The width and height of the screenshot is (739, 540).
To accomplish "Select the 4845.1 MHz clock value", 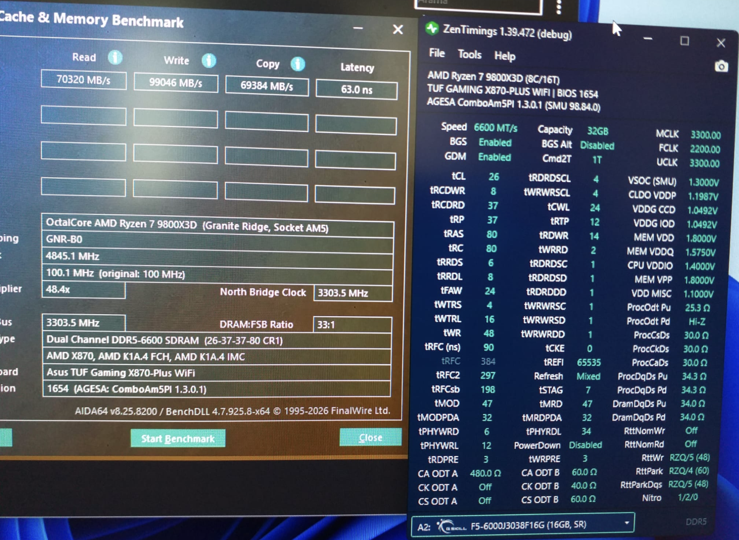I will pyautogui.click(x=218, y=257).
